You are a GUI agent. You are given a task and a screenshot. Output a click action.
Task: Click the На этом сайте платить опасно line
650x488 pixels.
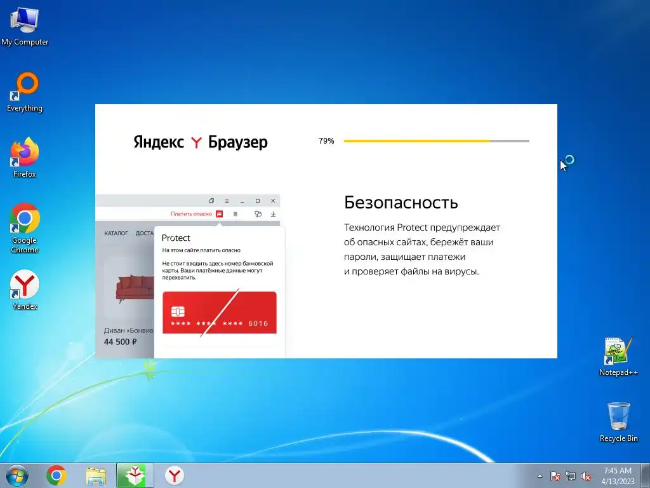(201, 250)
